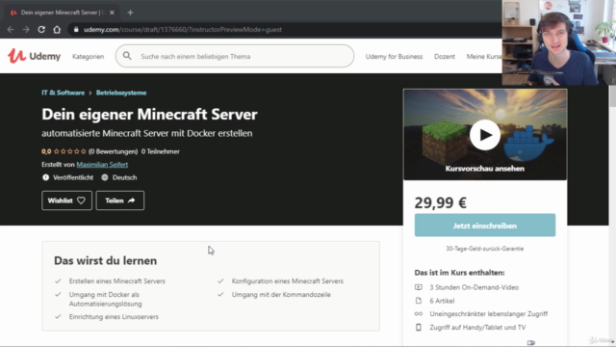Open the Dozent menu item

click(445, 56)
